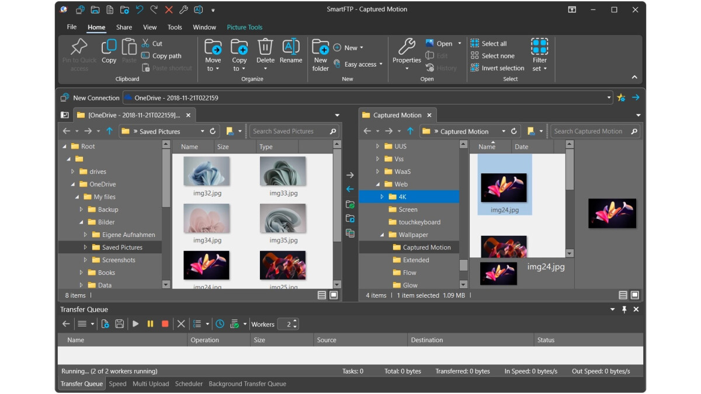Expand the Backup folder node
Viewport: 701px width, 394px height.
82,210
